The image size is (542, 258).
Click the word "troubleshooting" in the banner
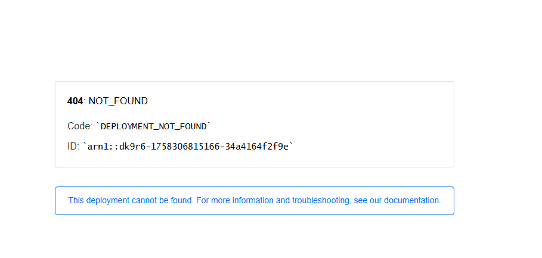click(x=320, y=201)
